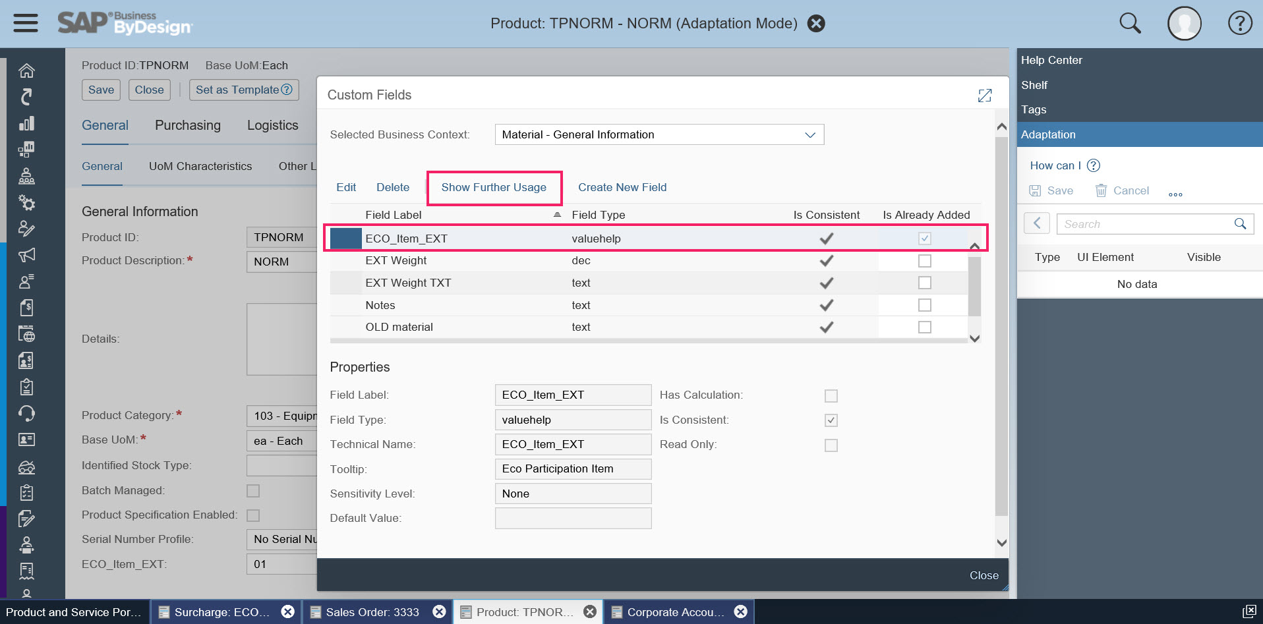Click dialog scrollbar up arrow
1263x624 pixels.
coord(1002,127)
